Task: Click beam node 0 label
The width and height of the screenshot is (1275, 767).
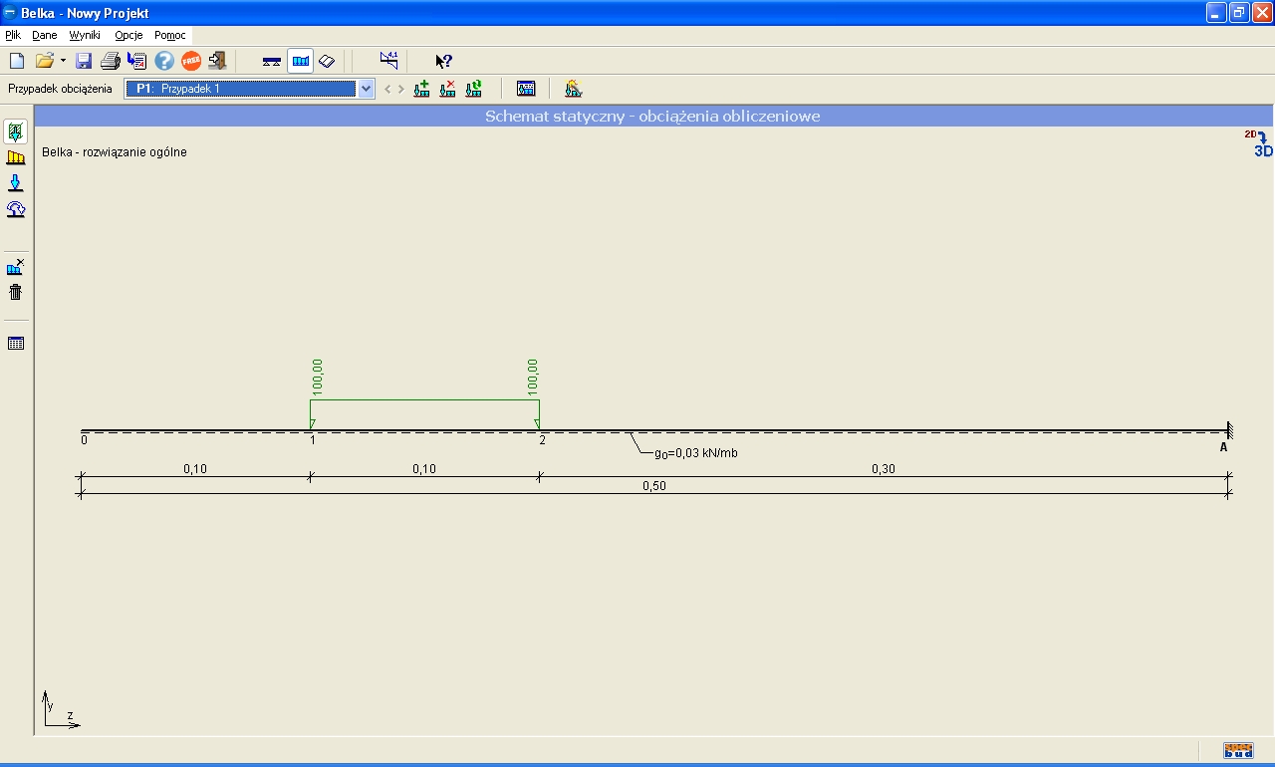Action: [85, 440]
